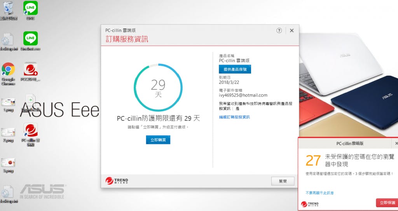
Task: Close the 訂購服務資訊 dialog window
Action: coord(292,30)
